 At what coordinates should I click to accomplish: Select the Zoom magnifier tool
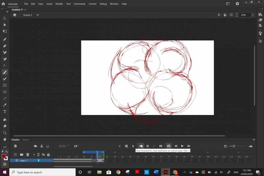coord(5,133)
